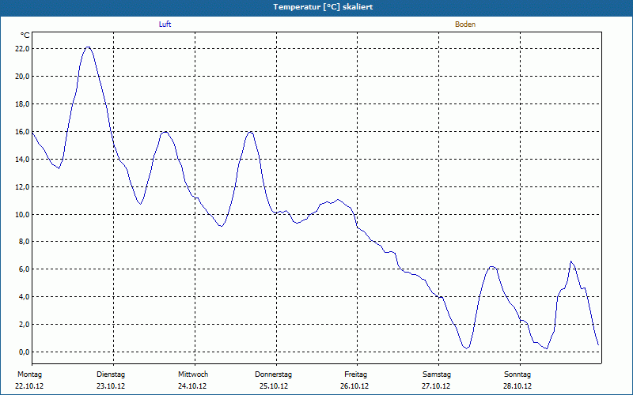
Task: Click the 'Sonntag' day label
Action: click(517, 374)
